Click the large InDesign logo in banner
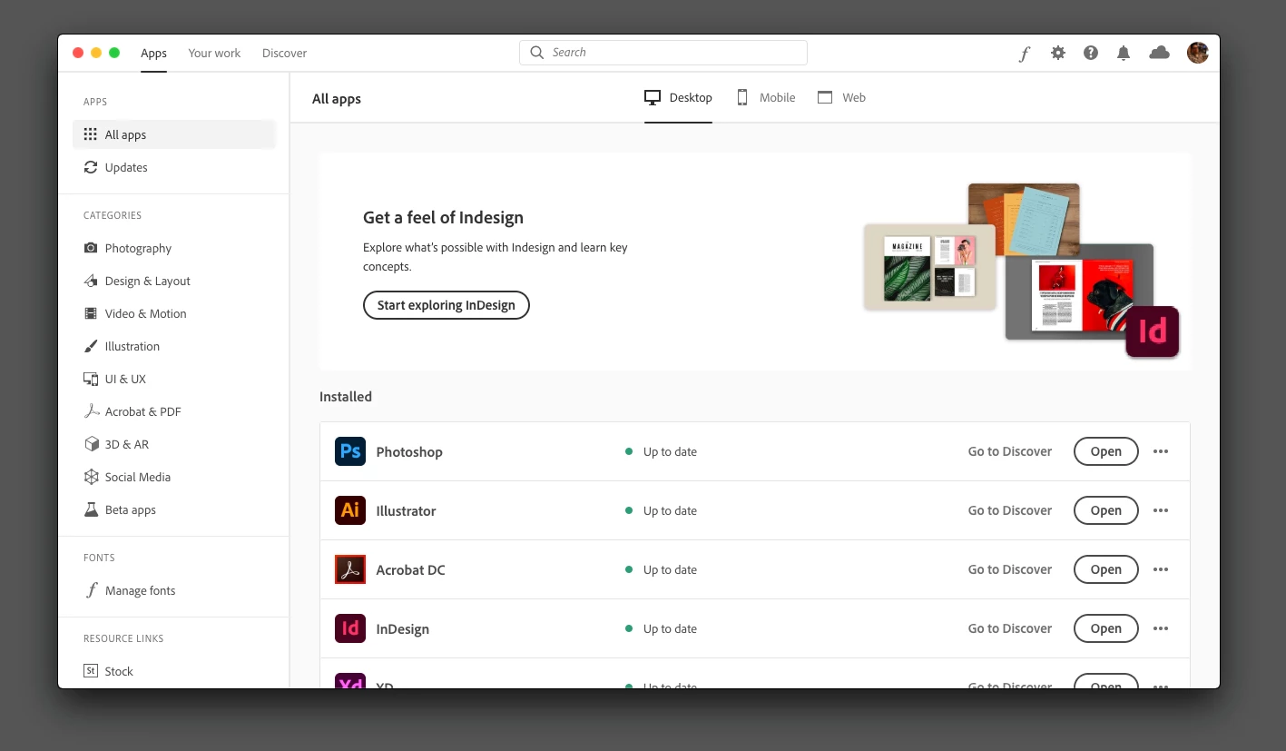The width and height of the screenshot is (1286, 751). pos(1153,331)
